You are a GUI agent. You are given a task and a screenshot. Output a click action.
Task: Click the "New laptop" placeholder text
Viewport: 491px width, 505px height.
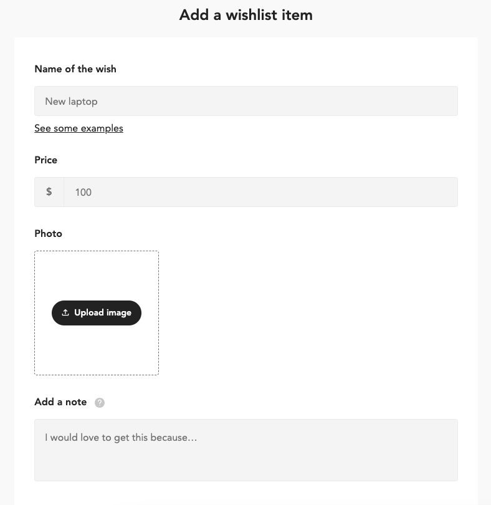click(x=71, y=102)
